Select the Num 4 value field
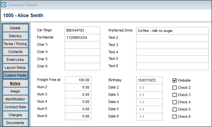 tap(78, 102)
